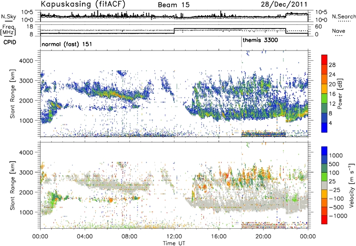This screenshot has width=356, height=246.
Task: Click the "1000" velocity colorbar tick
Action: pos(336,155)
